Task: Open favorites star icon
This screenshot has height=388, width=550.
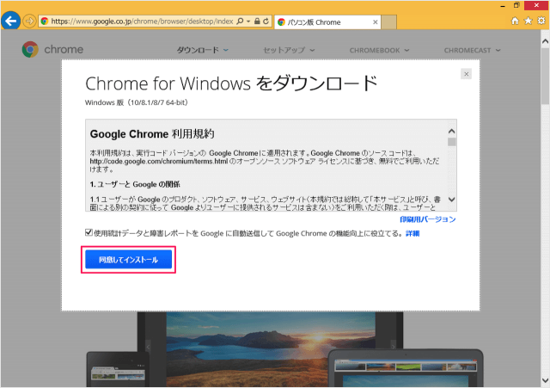Action: [528, 21]
